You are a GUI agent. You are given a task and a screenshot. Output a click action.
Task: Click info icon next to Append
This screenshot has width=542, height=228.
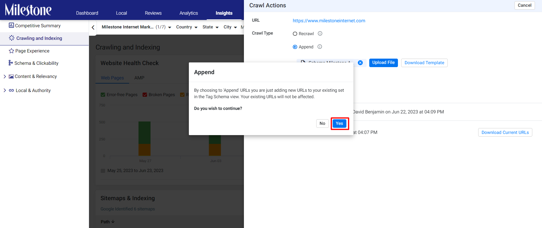[320, 47]
